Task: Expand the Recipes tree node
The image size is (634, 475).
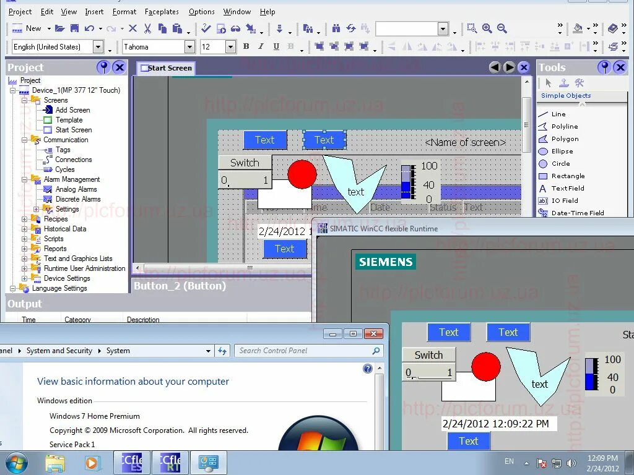Action: coord(25,219)
